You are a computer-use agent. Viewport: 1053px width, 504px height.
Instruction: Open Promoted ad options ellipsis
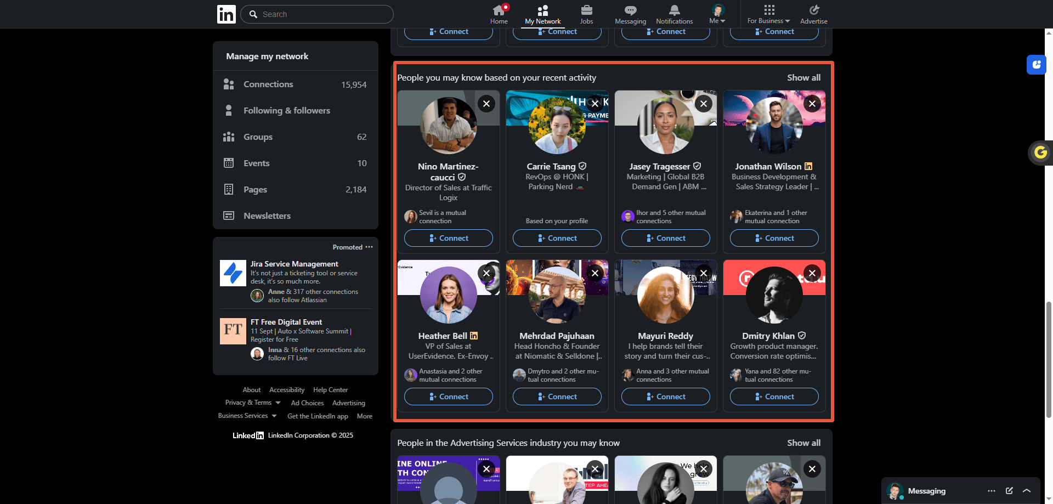click(369, 247)
